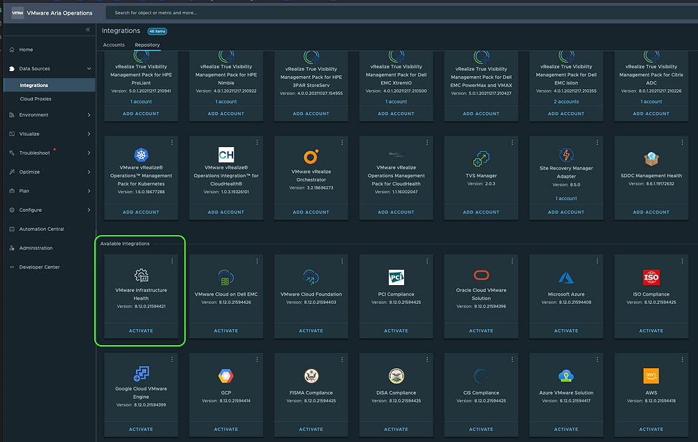Select the Repository tab
This screenshot has width=698, height=442.
click(x=147, y=45)
